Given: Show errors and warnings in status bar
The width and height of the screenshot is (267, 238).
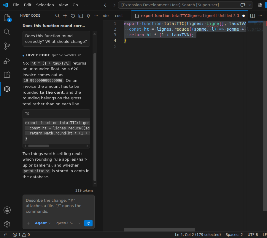Looking at the screenshot, I should [21, 235].
